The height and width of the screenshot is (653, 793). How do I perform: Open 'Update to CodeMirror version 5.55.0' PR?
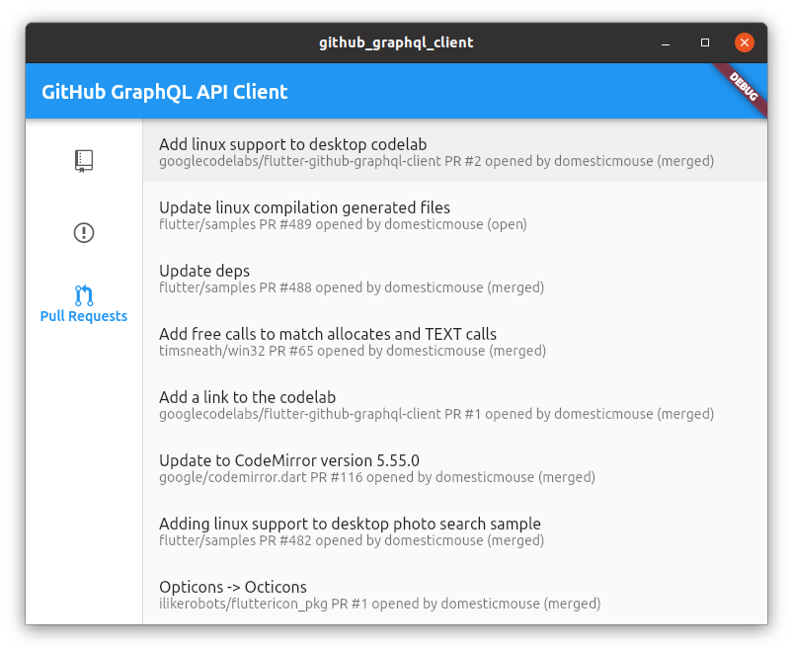289,460
